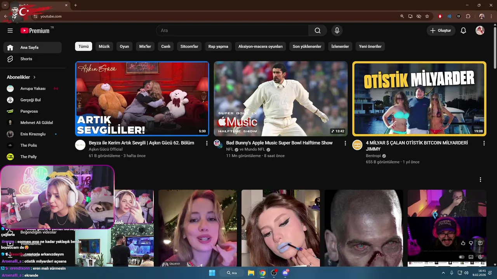Expand the Abonelikler section chevron
The width and height of the screenshot is (497, 279).
(34, 77)
